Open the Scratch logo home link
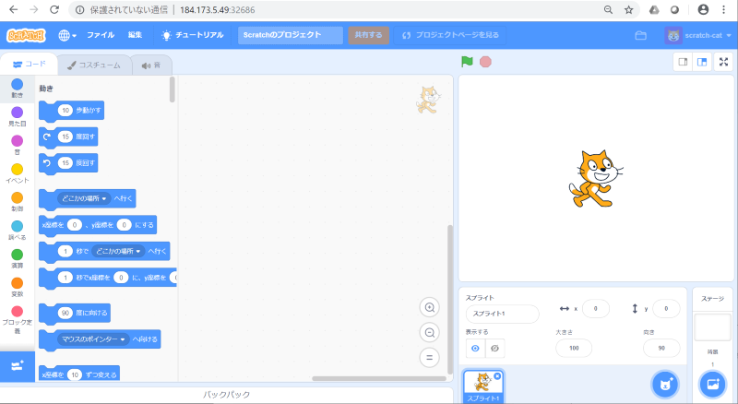 (26, 35)
